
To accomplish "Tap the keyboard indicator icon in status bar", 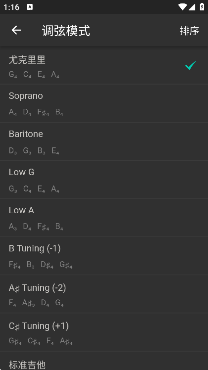I will [30, 7].
